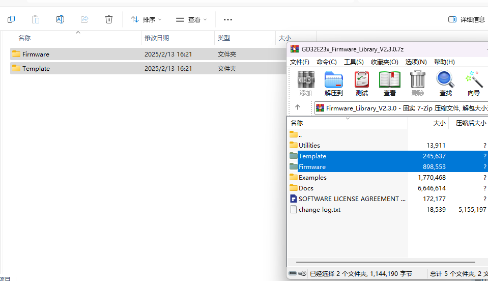Sort Explorer by 名称 column header
This screenshot has height=281, width=488.
[x=24, y=38]
